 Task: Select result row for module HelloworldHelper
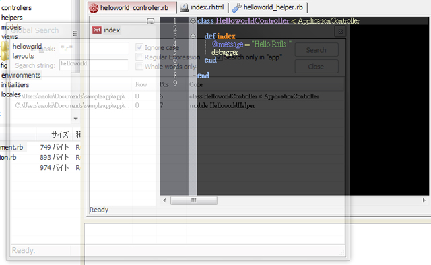(x=178, y=105)
